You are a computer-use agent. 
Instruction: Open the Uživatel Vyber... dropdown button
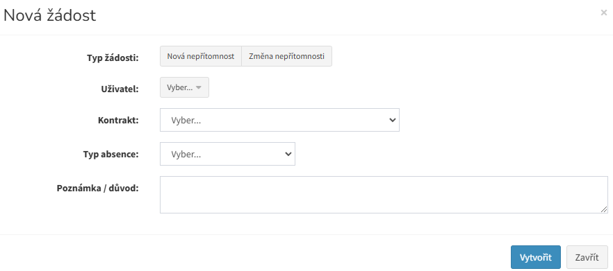tap(184, 87)
